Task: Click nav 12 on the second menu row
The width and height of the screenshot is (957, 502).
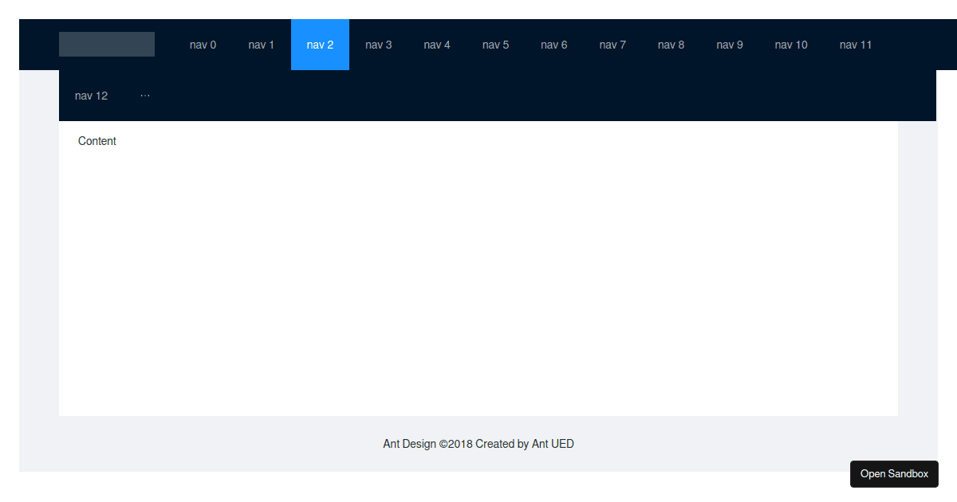Action: (x=91, y=95)
